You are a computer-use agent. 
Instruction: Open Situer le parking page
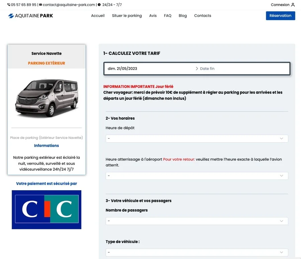[x=127, y=16]
